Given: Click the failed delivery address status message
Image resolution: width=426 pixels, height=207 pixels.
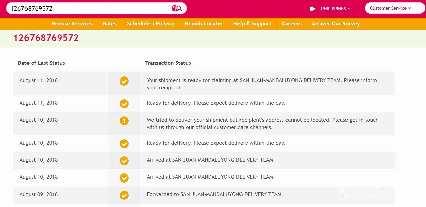Looking at the screenshot, I should pyautogui.click(x=262, y=123).
